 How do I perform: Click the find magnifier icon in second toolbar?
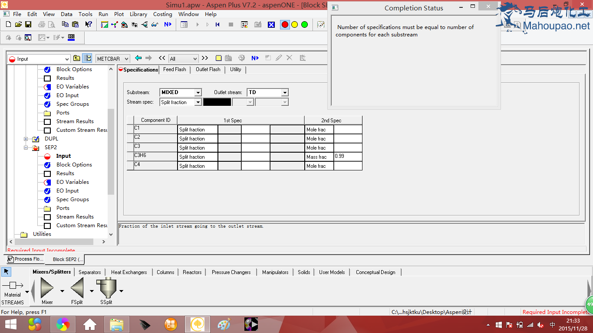pos(28,38)
